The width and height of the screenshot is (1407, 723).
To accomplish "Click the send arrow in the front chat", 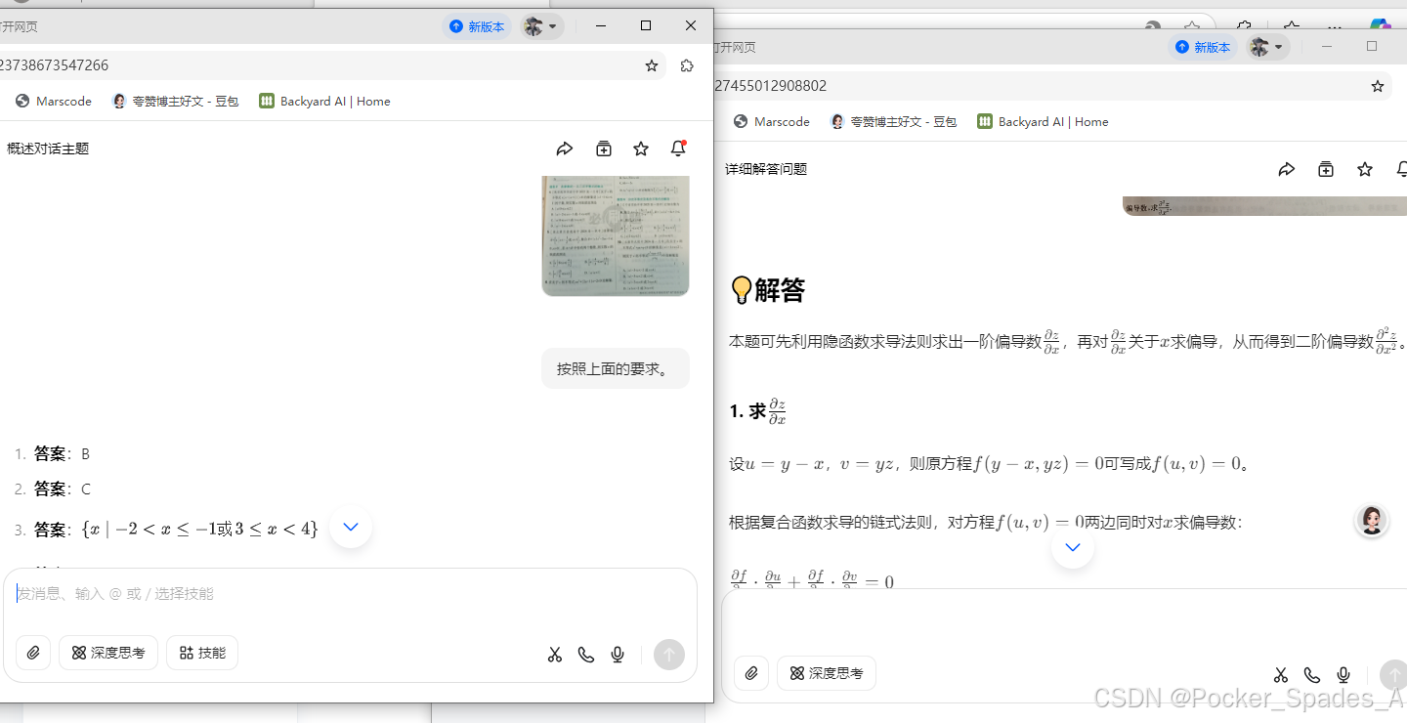I will point(669,655).
